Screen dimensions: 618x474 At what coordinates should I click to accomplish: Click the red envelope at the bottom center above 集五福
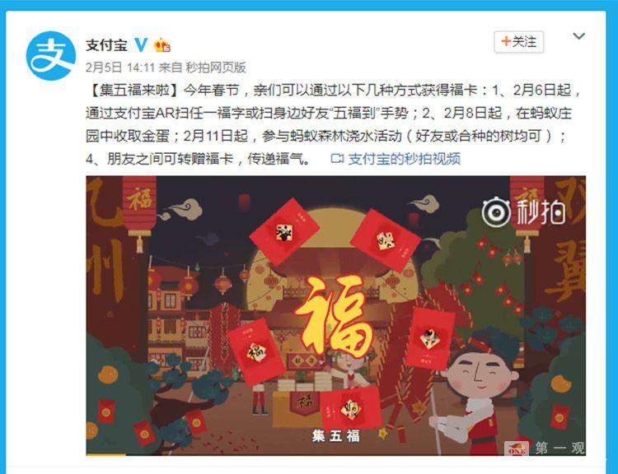[351, 408]
